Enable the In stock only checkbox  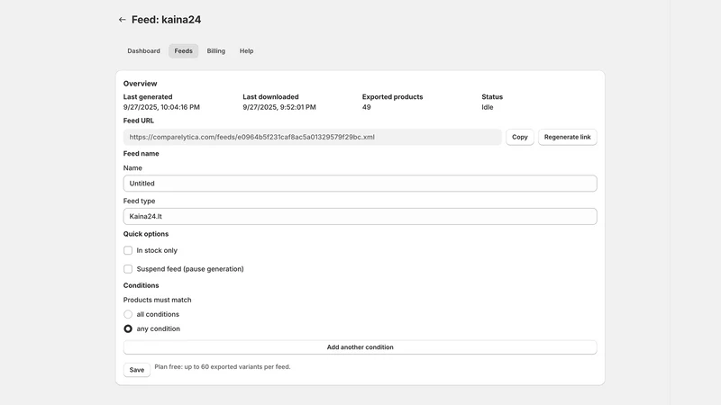point(128,250)
